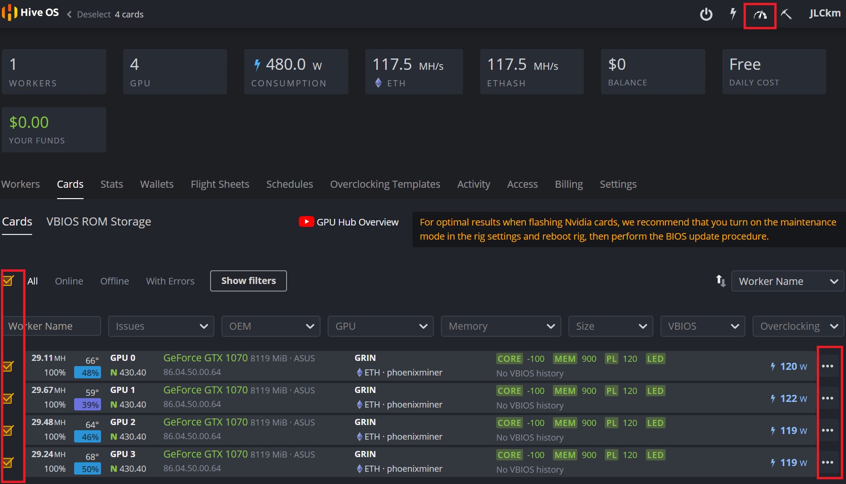Expand the Memory filter dropdown

501,326
